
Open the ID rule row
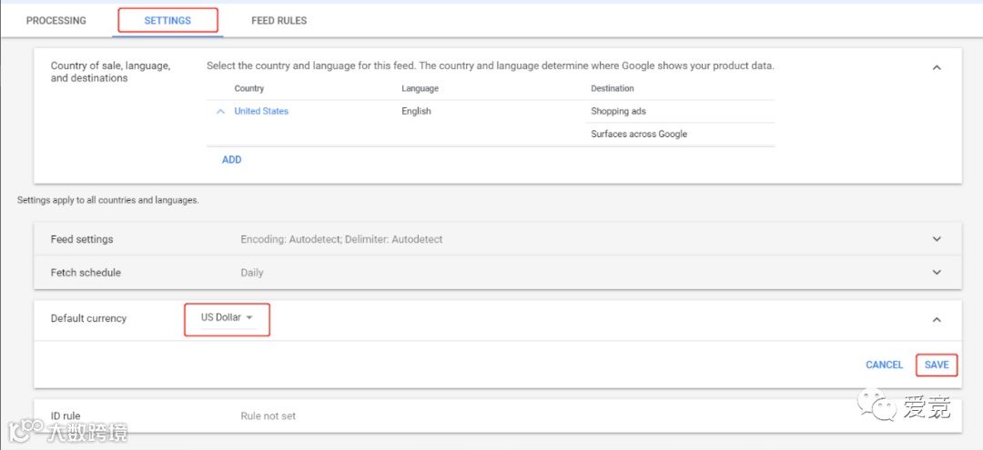66,416
